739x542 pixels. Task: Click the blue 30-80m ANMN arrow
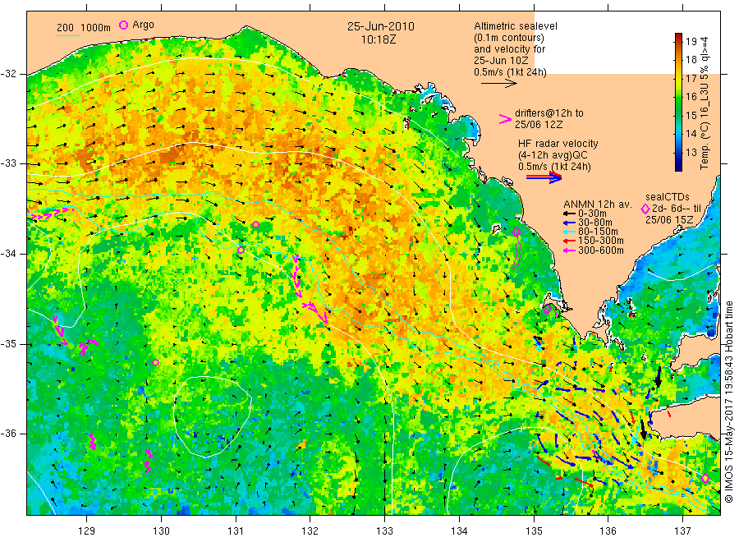click(569, 223)
